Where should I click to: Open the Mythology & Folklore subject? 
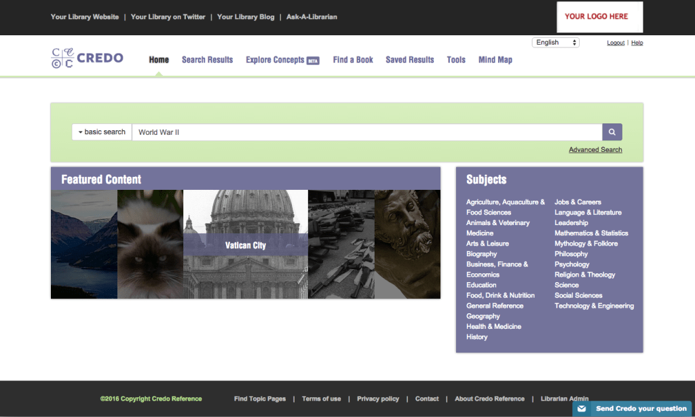click(586, 243)
